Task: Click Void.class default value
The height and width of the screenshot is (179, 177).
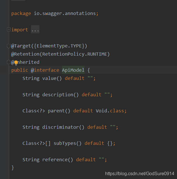Action: [110, 111]
